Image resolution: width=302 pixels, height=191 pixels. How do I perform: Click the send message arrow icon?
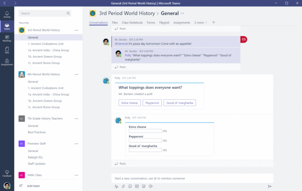pos(269,186)
